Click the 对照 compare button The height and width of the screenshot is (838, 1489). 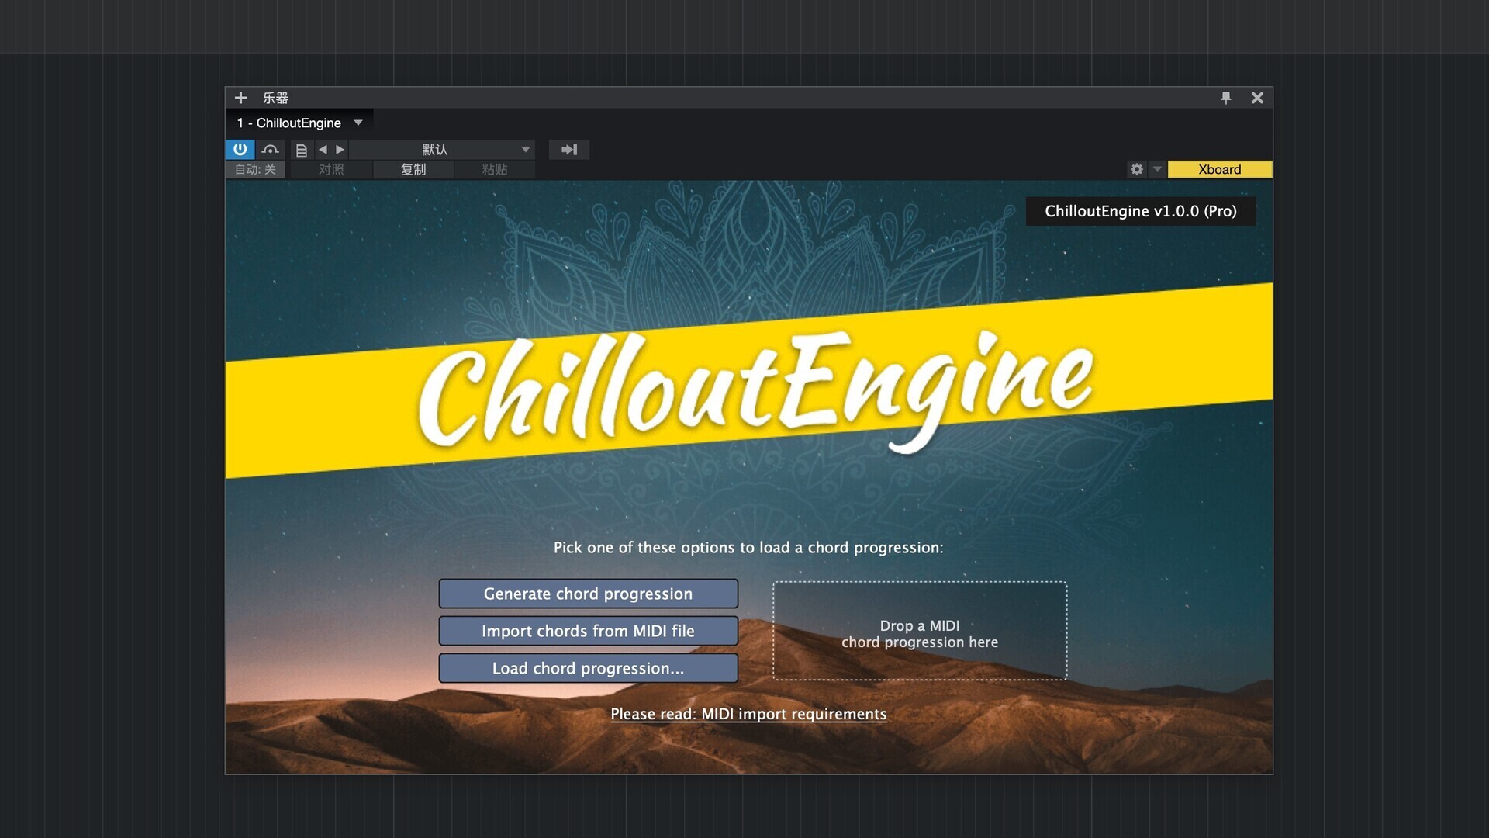(331, 169)
